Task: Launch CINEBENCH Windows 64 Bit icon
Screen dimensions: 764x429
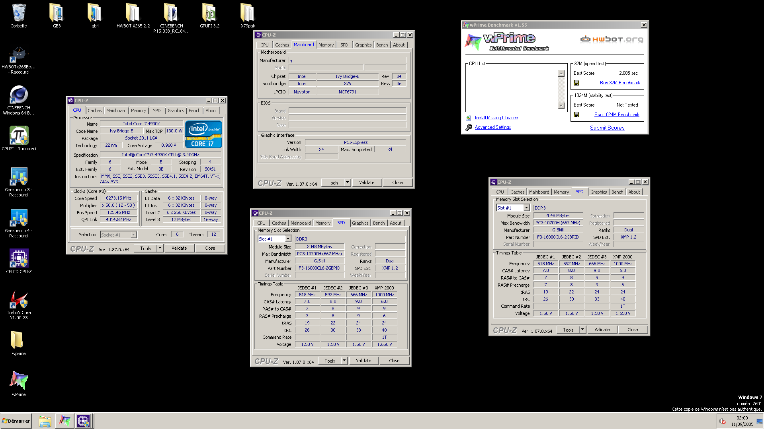Action: [19, 95]
